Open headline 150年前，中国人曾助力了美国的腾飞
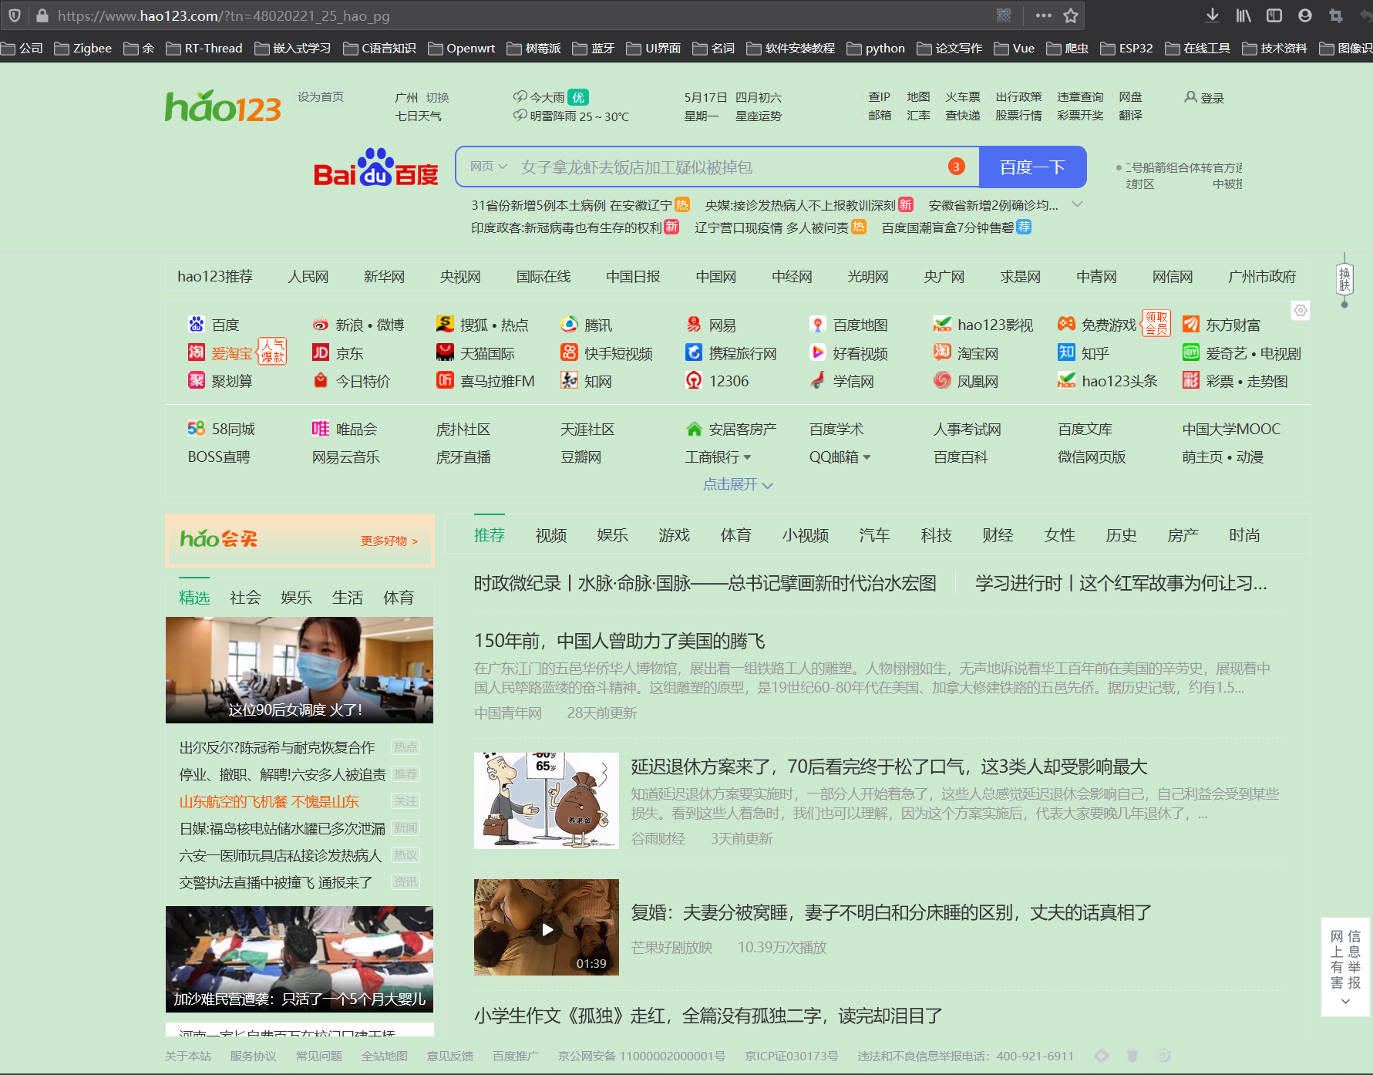 (619, 640)
